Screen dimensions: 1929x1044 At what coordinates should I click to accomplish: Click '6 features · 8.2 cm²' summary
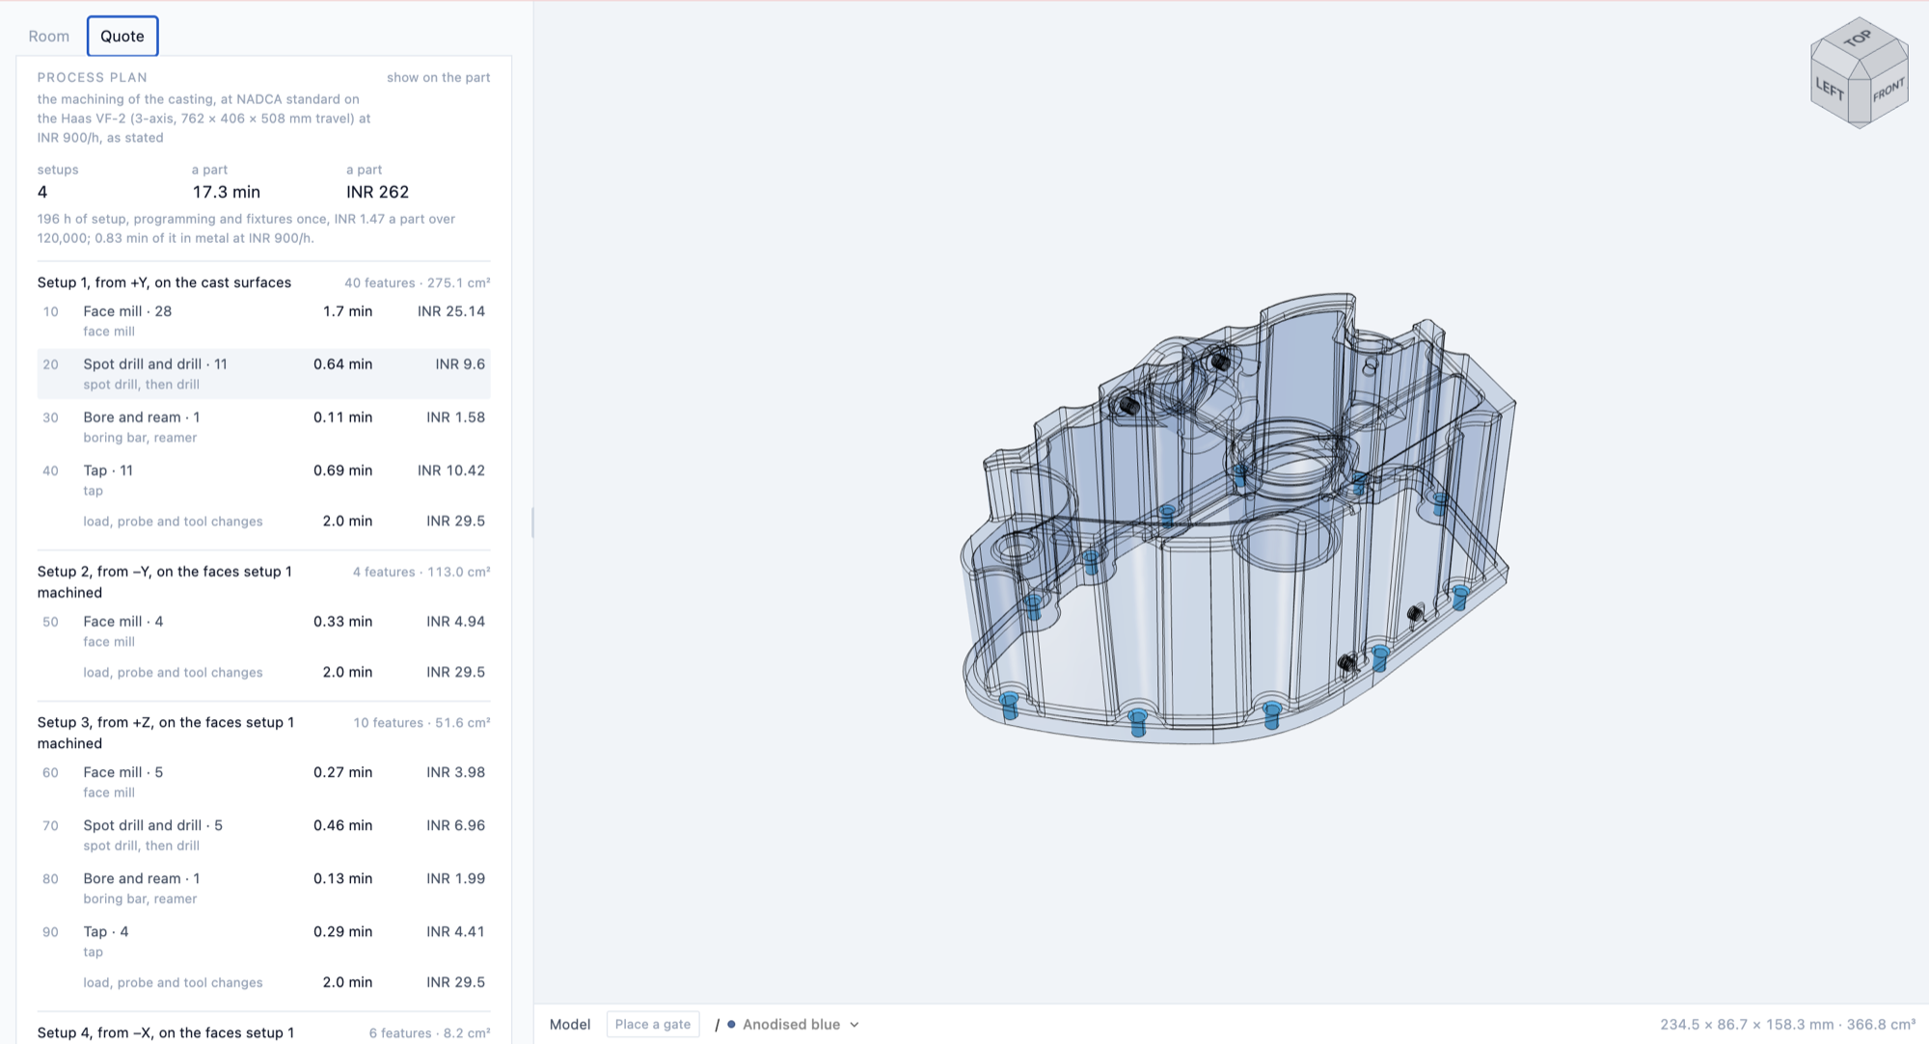pos(429,1032)
